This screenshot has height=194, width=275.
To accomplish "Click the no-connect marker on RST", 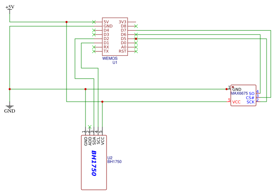I will click(136, 51).
